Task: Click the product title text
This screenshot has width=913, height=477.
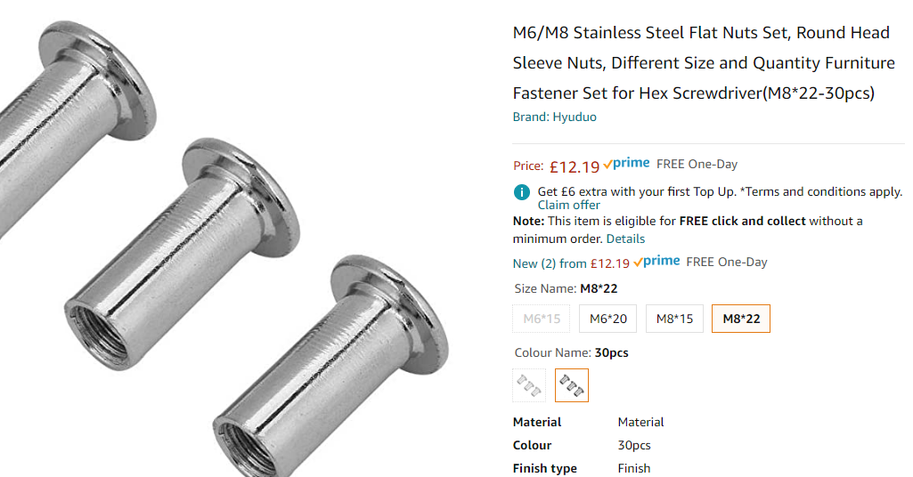Action: tap(702, 62)
